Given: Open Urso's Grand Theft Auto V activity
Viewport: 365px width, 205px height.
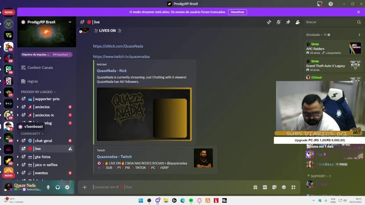Looking at the screenshot, I should (333, 65).
